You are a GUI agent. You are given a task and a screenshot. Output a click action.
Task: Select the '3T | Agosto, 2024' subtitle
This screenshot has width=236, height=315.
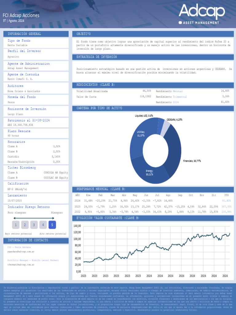coord(14,21)
